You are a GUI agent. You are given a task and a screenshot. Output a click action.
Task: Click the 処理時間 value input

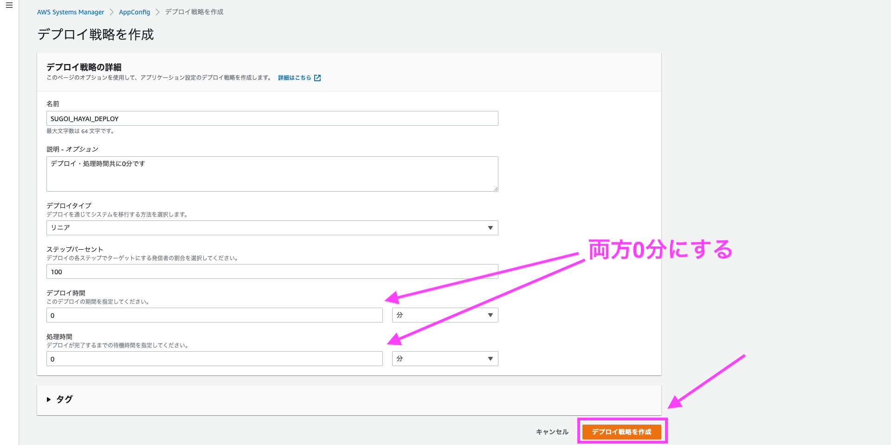(x=214, y=359)
